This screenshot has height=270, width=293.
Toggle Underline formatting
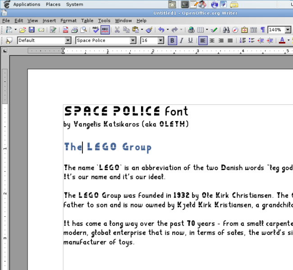coord(190,40)
